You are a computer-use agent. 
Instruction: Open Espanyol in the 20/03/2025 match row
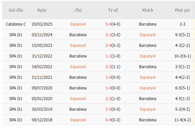(x=78, y=24)
